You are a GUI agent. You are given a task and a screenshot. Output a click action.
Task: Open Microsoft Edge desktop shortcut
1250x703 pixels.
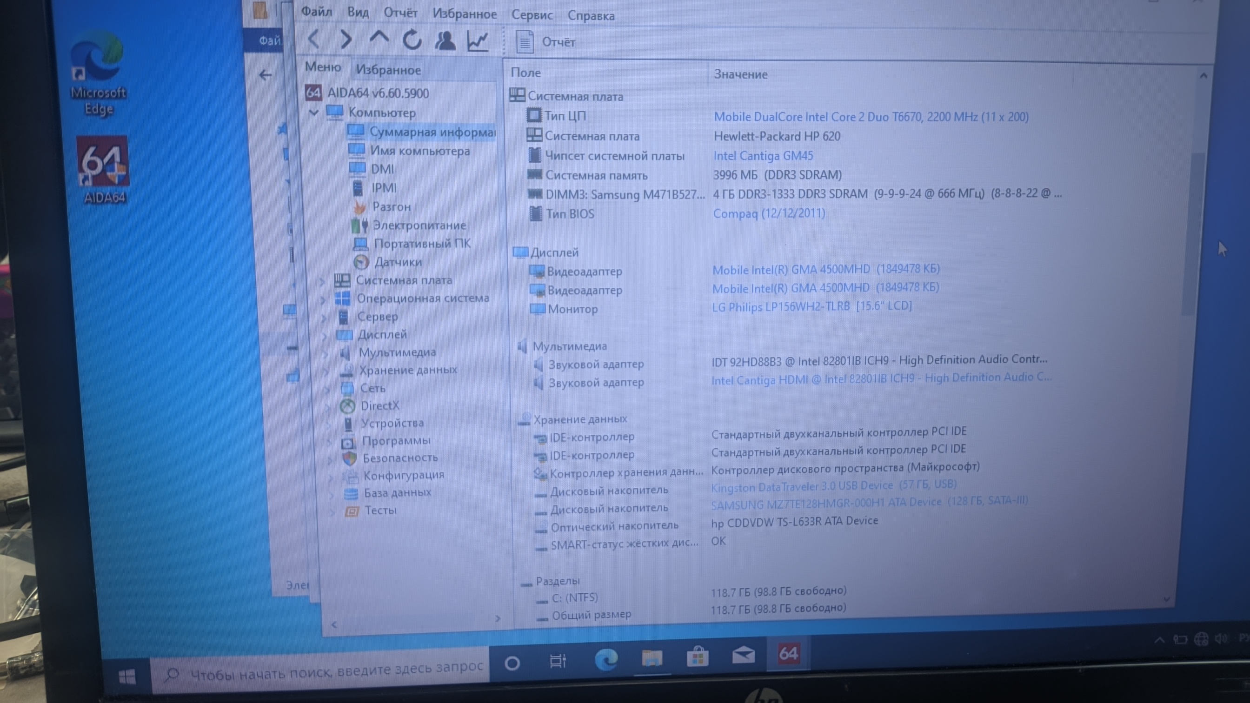(x=98, y=73)
